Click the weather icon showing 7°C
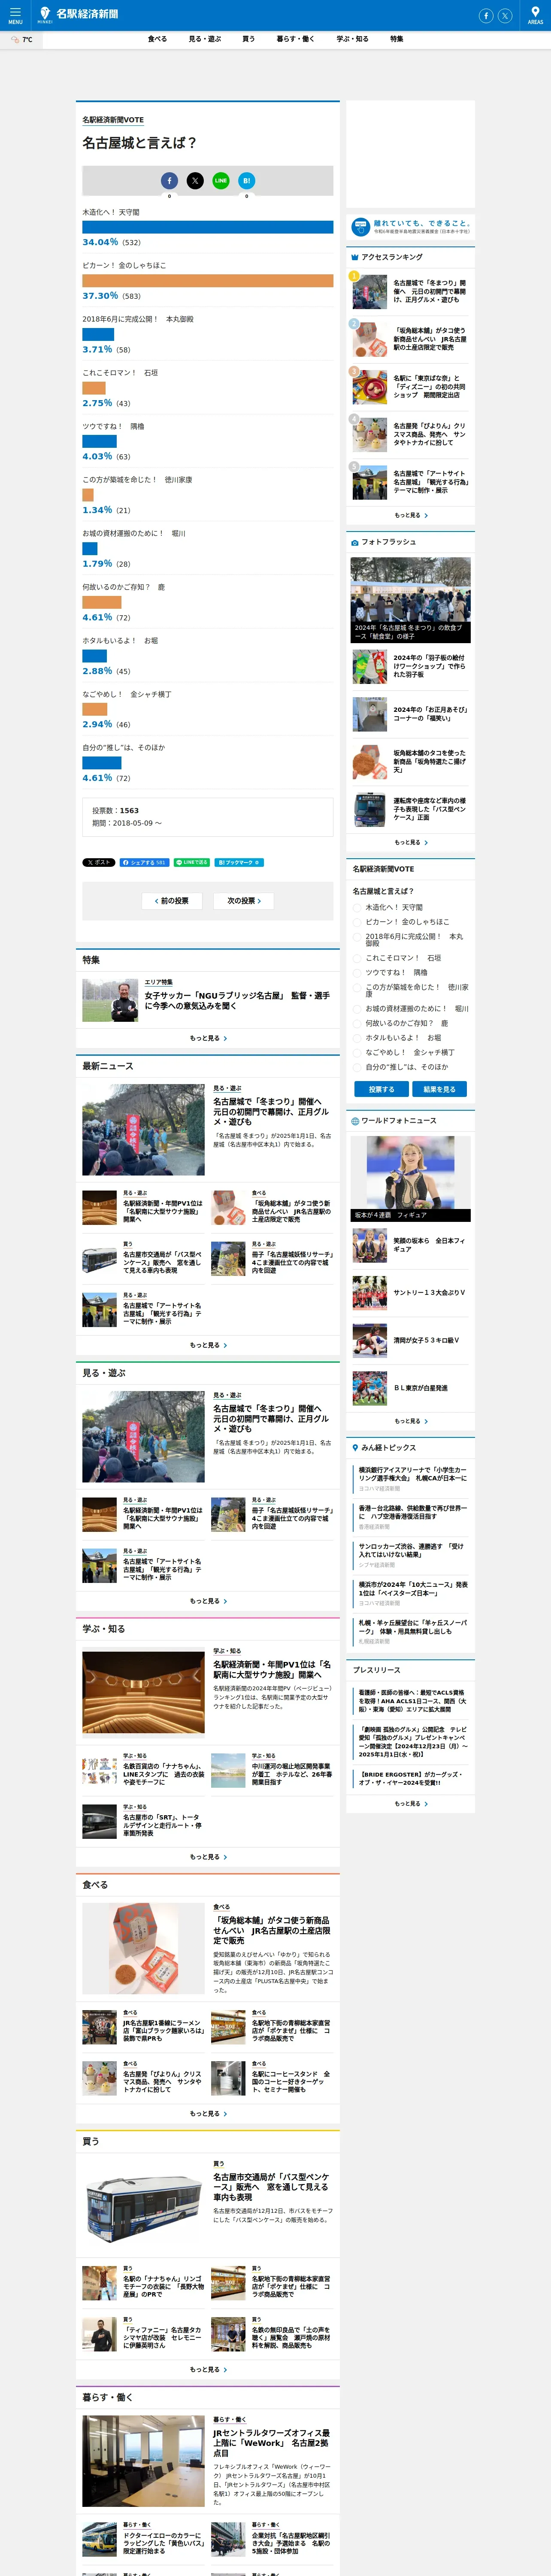This screenshot has height=2576, width=551. pyautogui.click(x=16, y=39)
